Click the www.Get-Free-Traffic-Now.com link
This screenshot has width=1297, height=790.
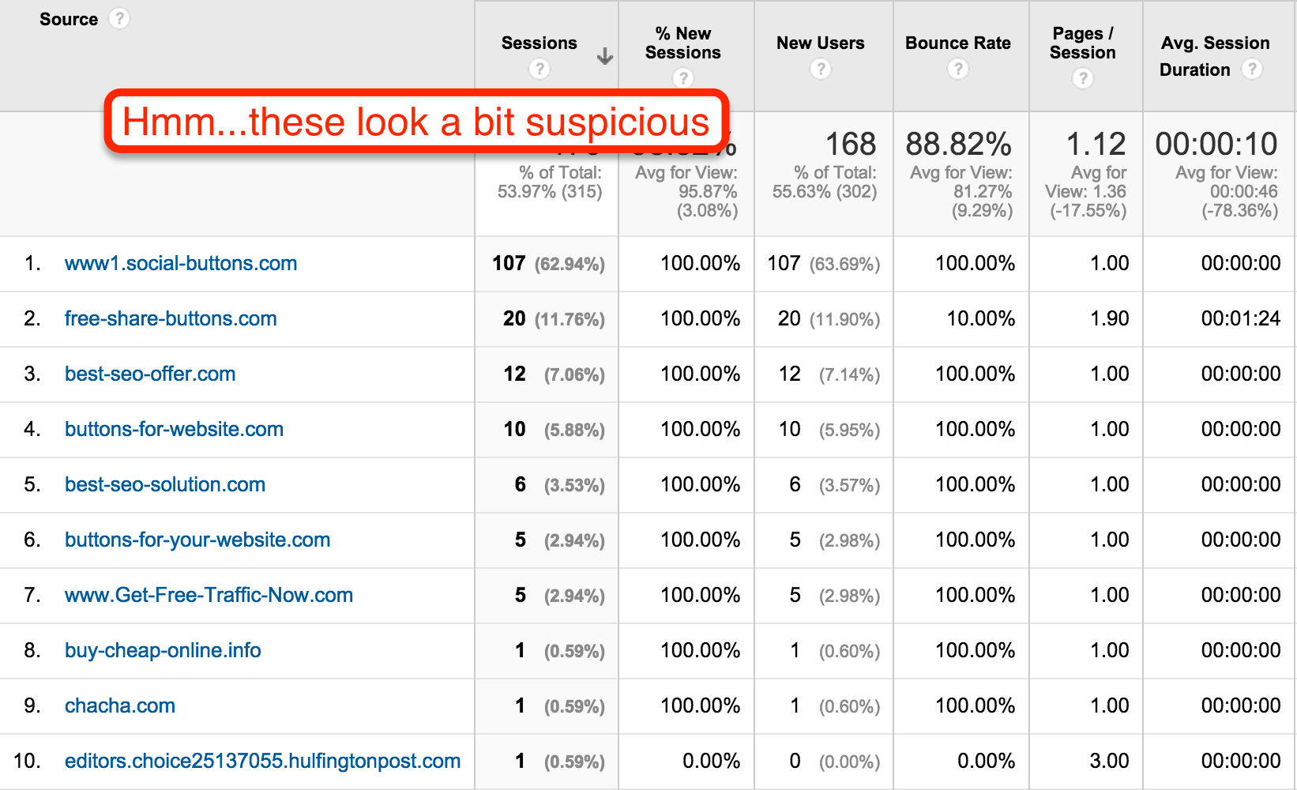[209, 595]
